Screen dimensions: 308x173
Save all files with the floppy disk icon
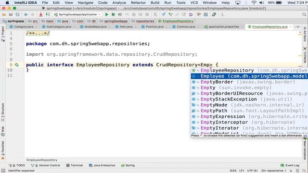(11, 14)
